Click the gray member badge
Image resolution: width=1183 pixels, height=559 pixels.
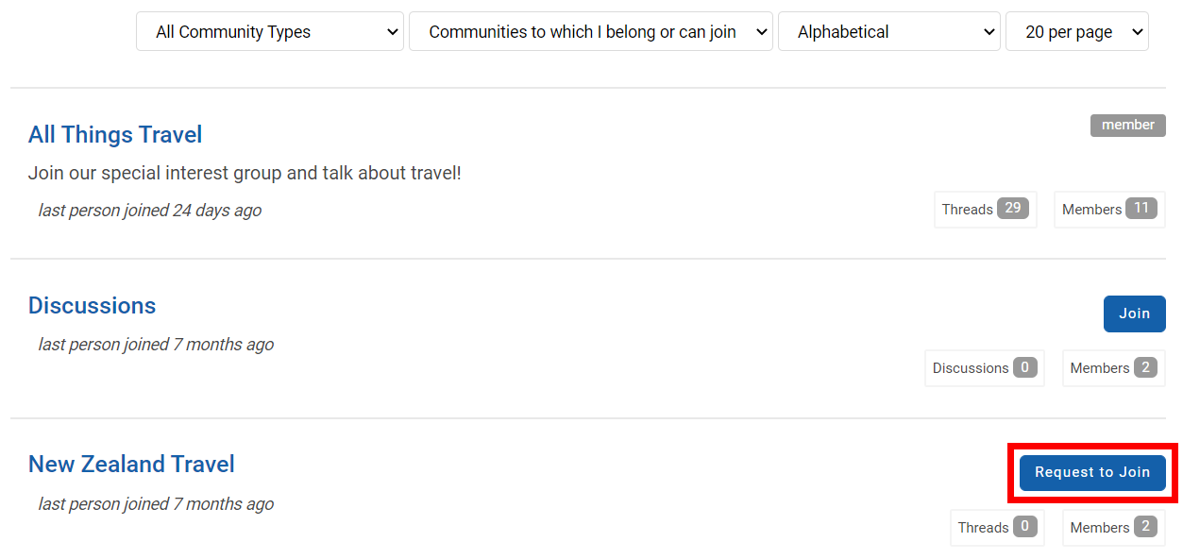(x=1127, y=125)
